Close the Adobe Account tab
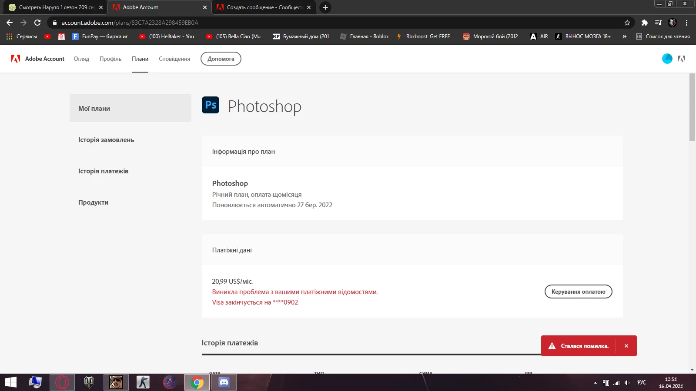Image resolution: width=696 pixels, height=391 pixels. pyautogui.click(x=205, y=7)
